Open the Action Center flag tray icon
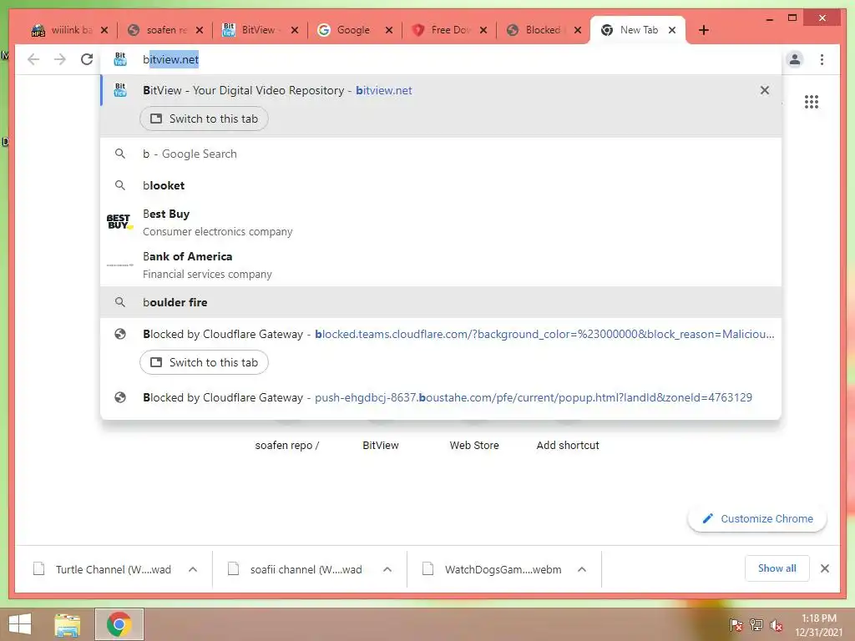Image resolution: width=855 pixels, height=641 pixels. click(736, 624)
